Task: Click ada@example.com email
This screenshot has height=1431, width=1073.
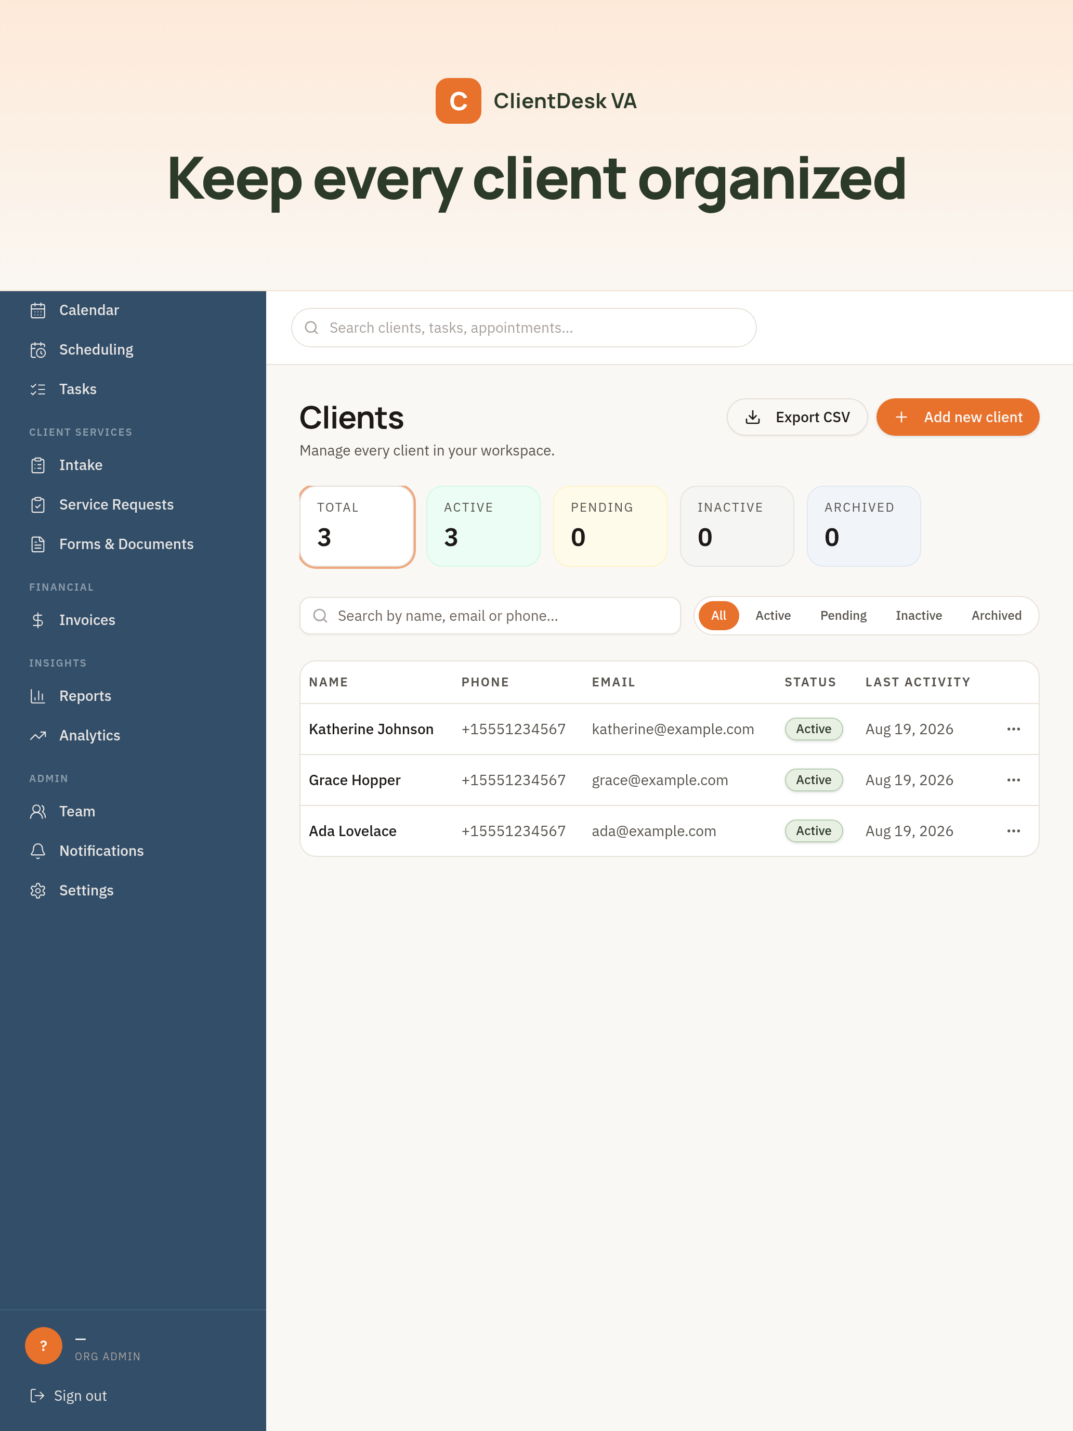Action: point(654,831)
